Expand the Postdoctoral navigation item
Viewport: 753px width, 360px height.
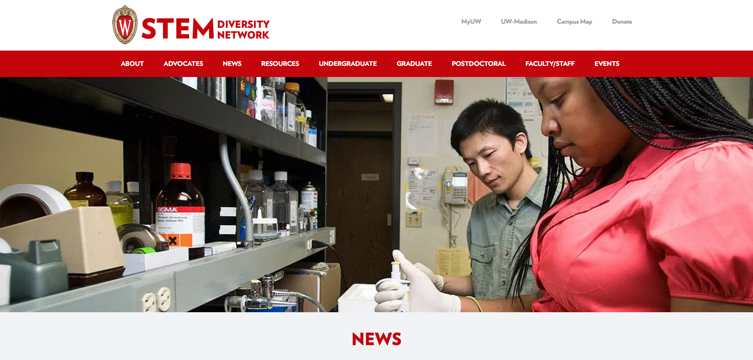[x=478, y=64]
